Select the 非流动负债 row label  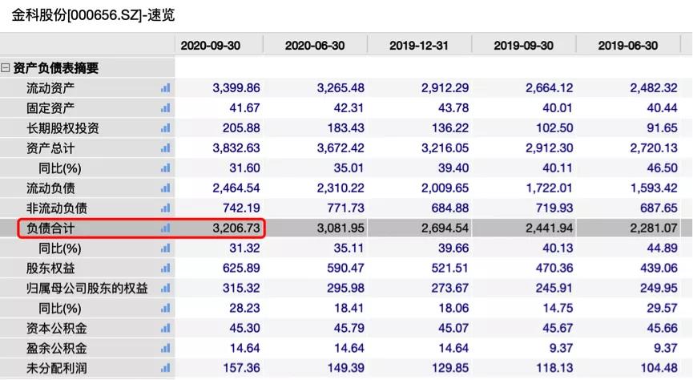pos(57,208)
